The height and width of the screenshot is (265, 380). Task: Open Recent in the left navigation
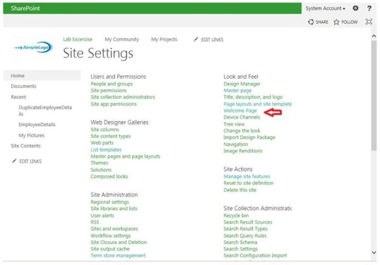coord(19,97)
